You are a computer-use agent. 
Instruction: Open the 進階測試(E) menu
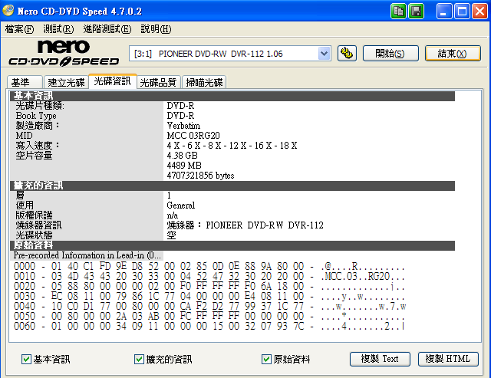coord(107,29)
